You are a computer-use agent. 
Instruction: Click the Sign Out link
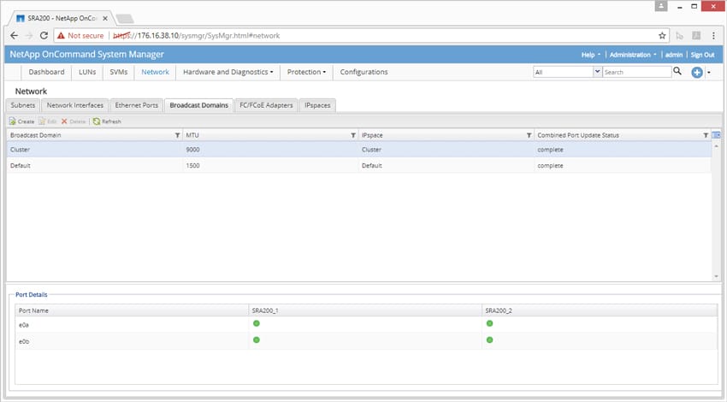702,55
